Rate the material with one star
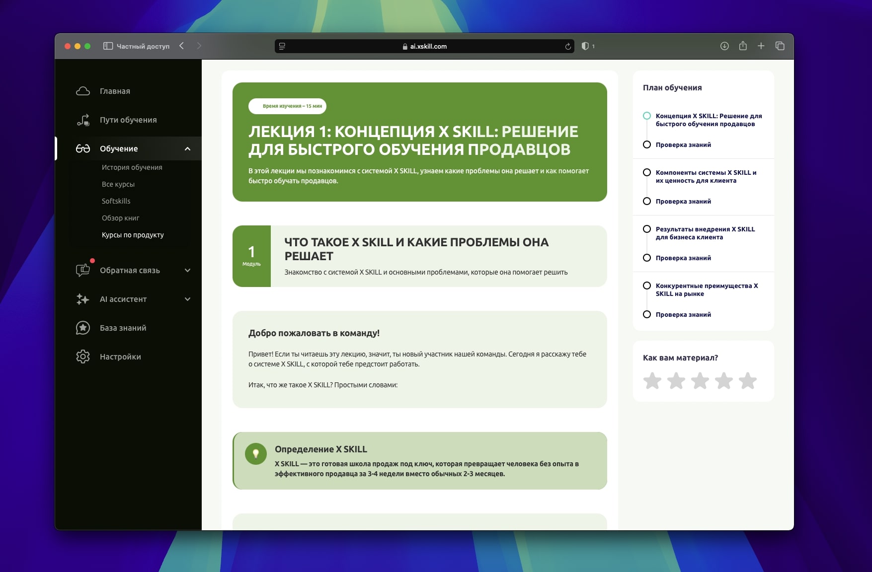The height and width of the screenshot is (572, 872). click(x=652, y=381)
